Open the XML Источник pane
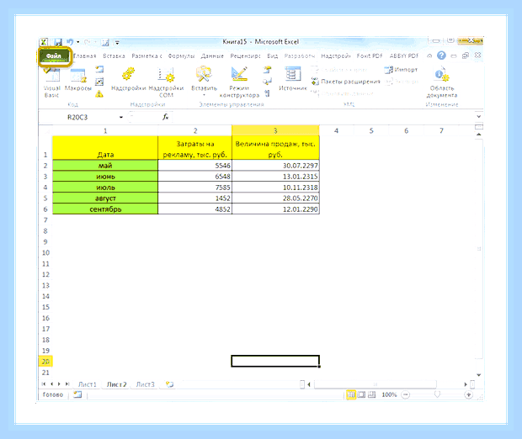This screenshot has height=439, width=522. coord(293,79)
